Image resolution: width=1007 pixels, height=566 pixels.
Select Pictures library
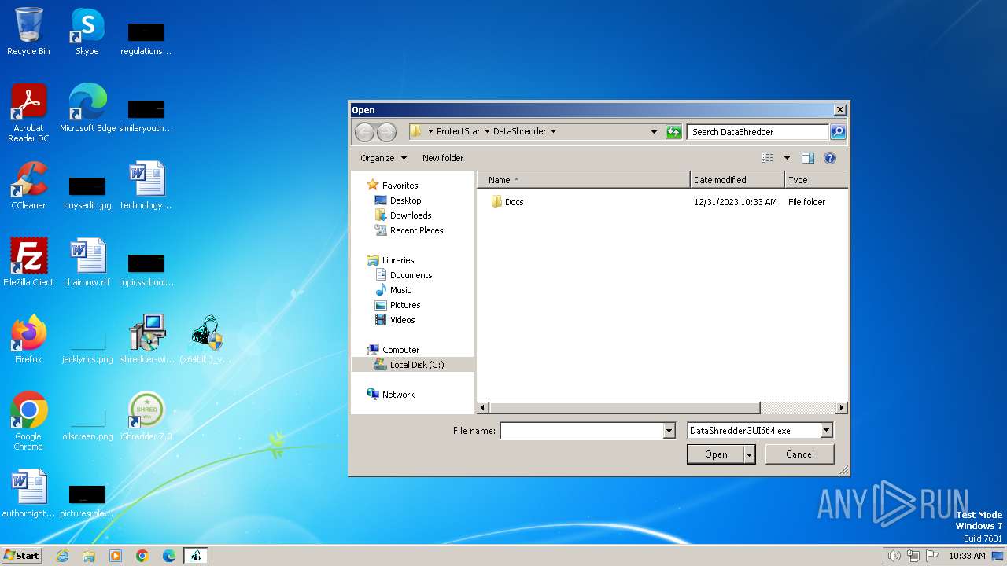[405, 305]
